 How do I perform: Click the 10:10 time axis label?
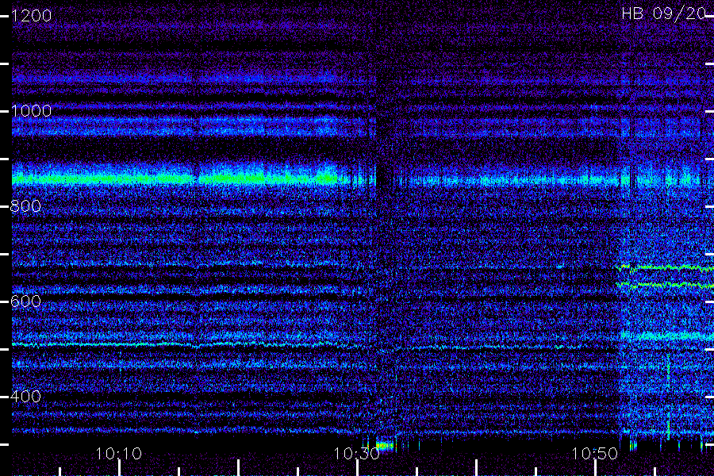tap(119, 454)
